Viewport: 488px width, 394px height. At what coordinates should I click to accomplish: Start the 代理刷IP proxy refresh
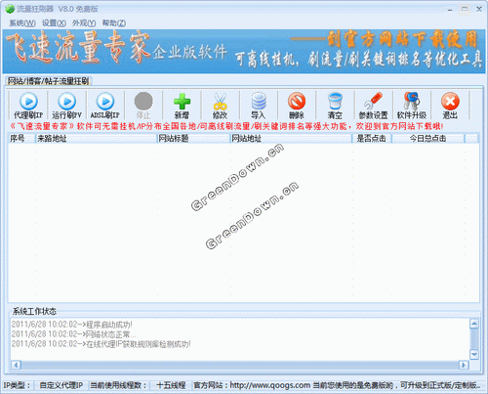point(28,106)
